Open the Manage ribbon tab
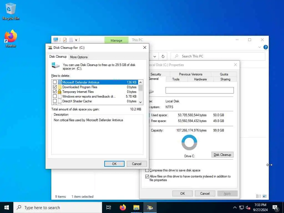 click(x=116, y=40)
